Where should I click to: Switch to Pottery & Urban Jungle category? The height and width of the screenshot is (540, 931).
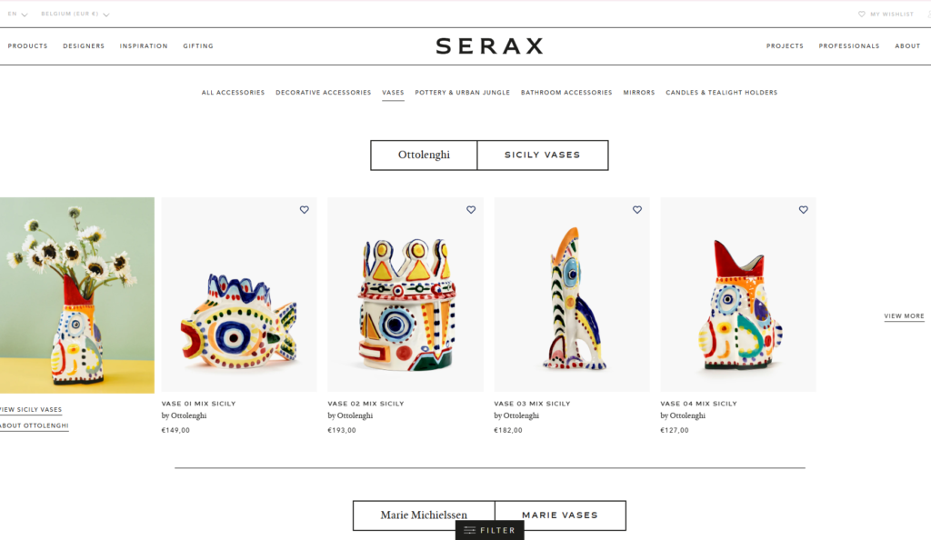coord(463,93)
